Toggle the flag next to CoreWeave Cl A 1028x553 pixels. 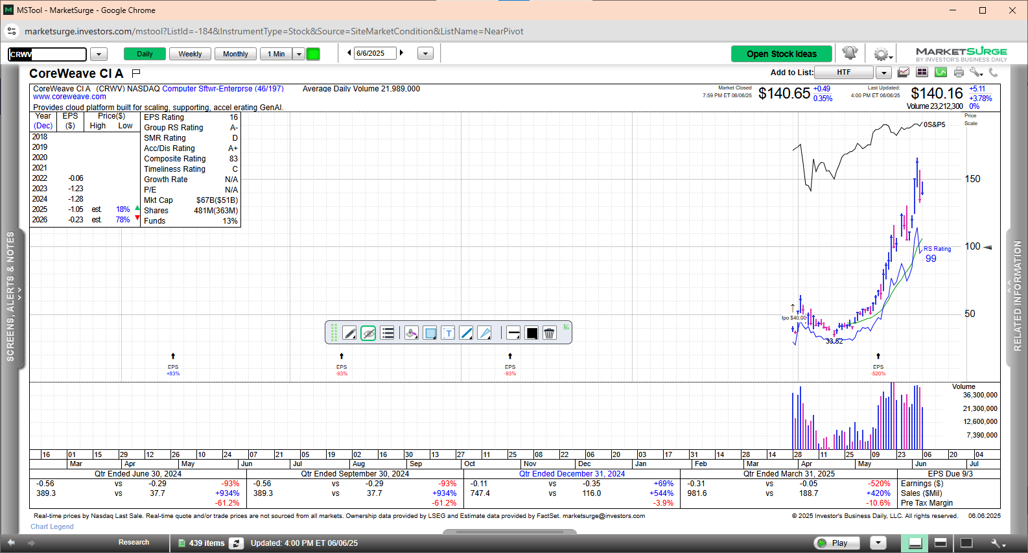point(136,73)
